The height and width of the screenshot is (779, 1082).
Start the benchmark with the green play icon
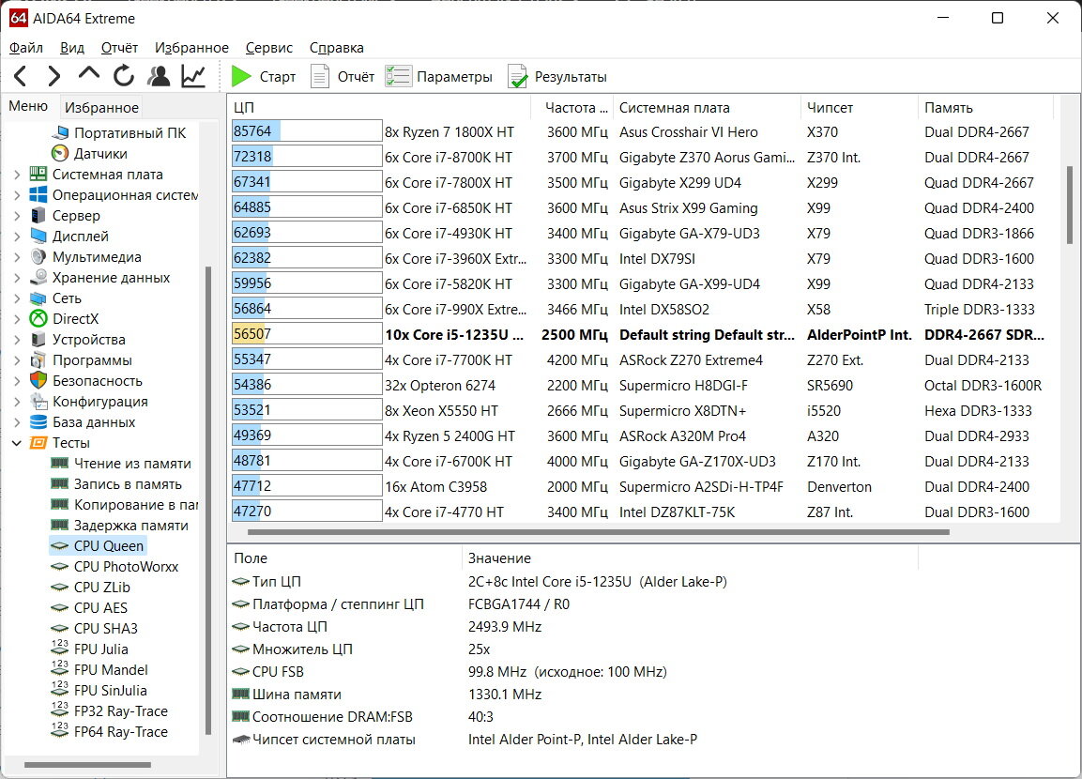(241, 77)
